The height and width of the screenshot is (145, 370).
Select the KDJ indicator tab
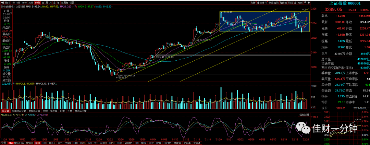click(x=38, y=143)
